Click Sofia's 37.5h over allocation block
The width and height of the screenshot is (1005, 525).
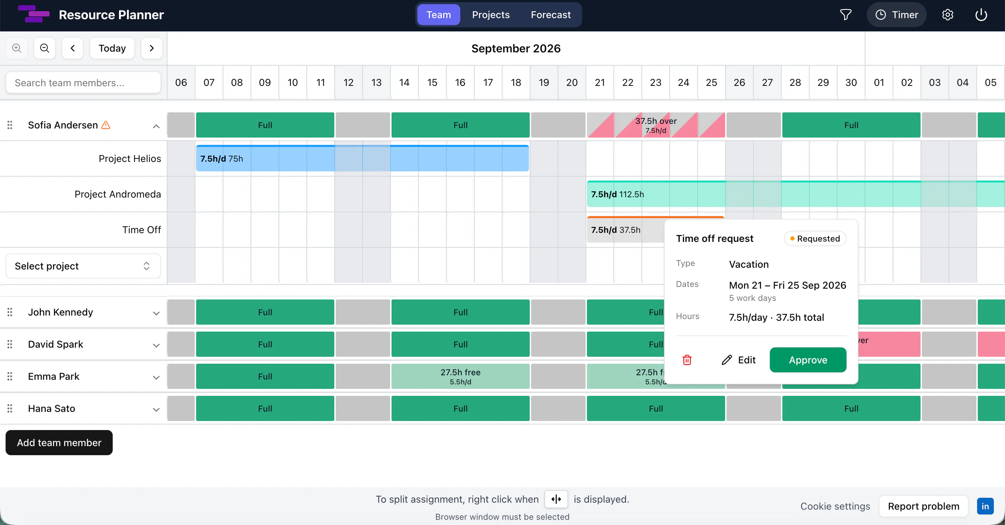click(656, 125)
